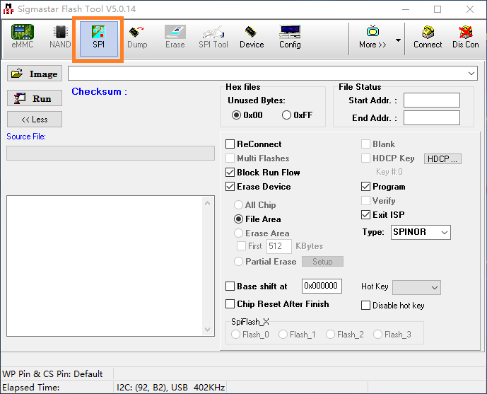Image resolution: width=487 pixels, height=394 pixels.
Task: Uncheck Erase Device option
Action: [x=230, y=187]
